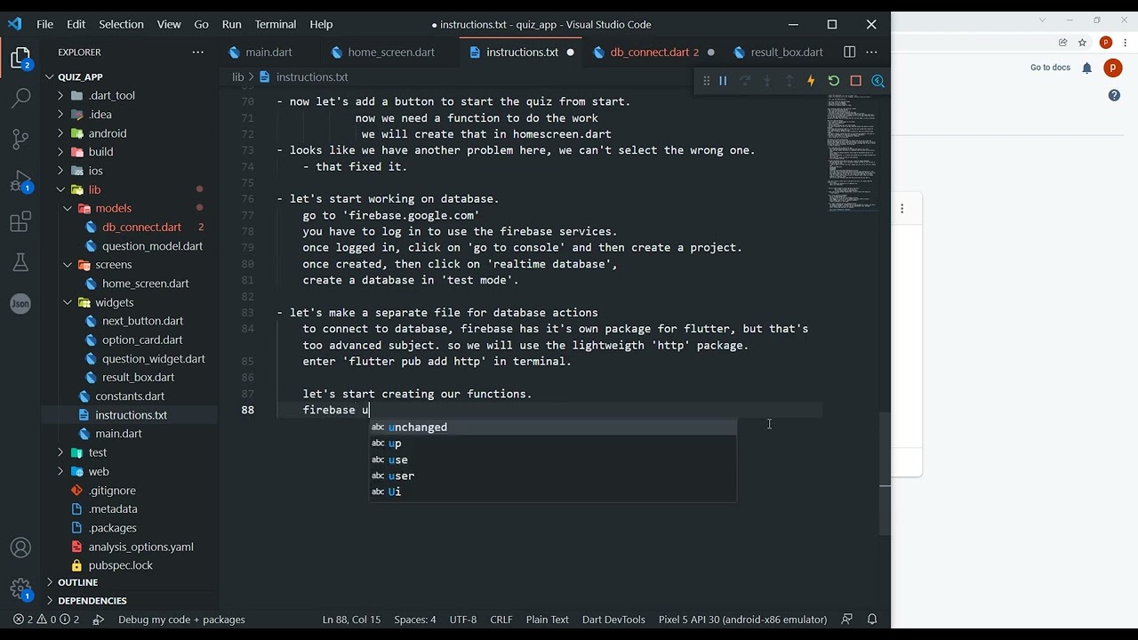Open the Manage gear menu

(x=20, y=589)
